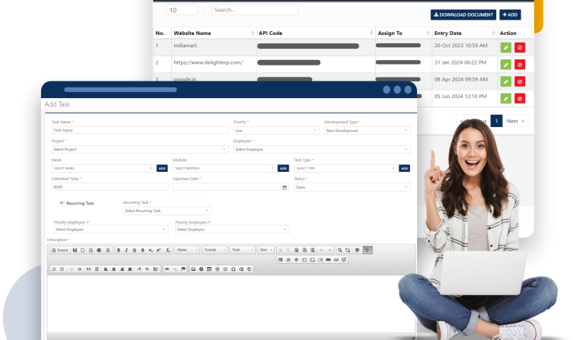The height and width of the screenshot is (340, 586).
Task: Click the ADD button next to Module
Action: pos(283,169)
